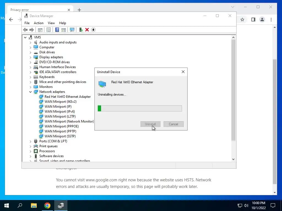Image resolution: width=282 pixels, height=211 pixels.
Task: Expand the Computer category
Action: (x=30, y=47)
